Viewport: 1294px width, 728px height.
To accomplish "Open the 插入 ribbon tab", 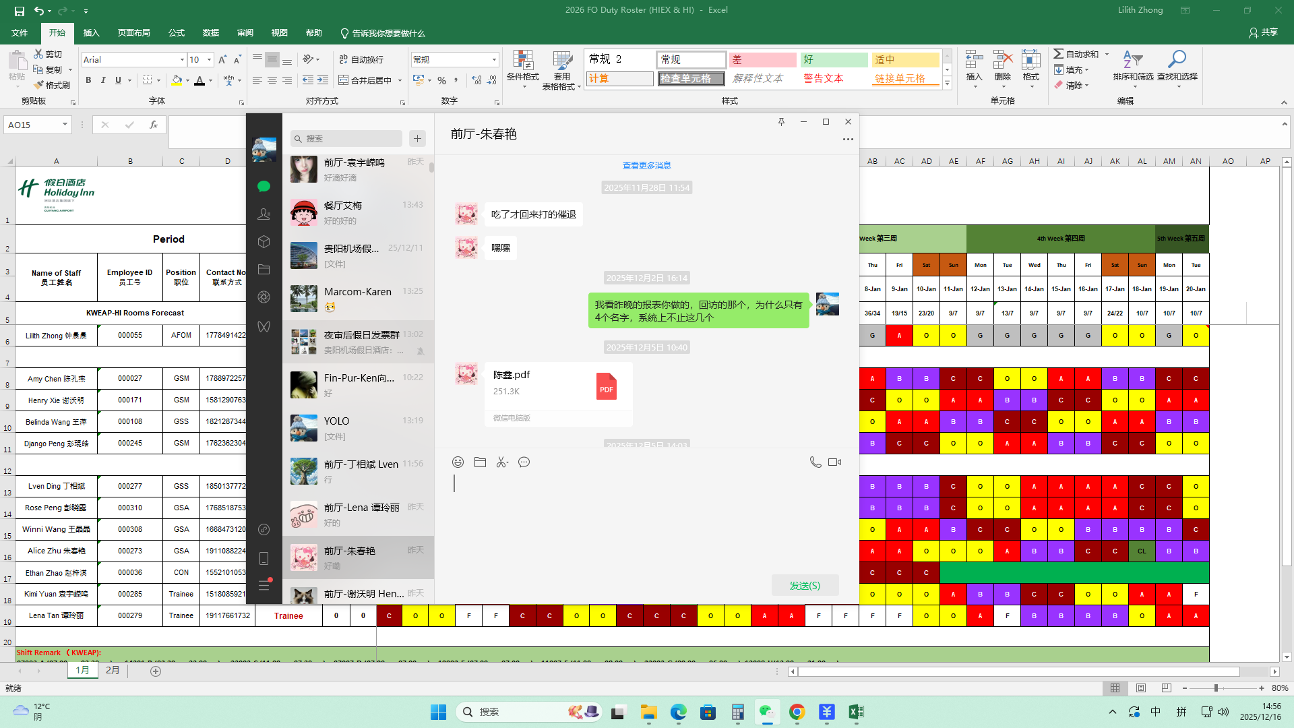I will click(91, 33).
